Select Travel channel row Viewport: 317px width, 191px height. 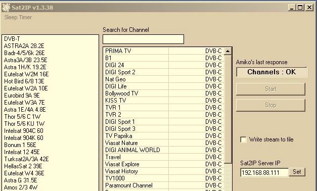[x=164, y=157]
